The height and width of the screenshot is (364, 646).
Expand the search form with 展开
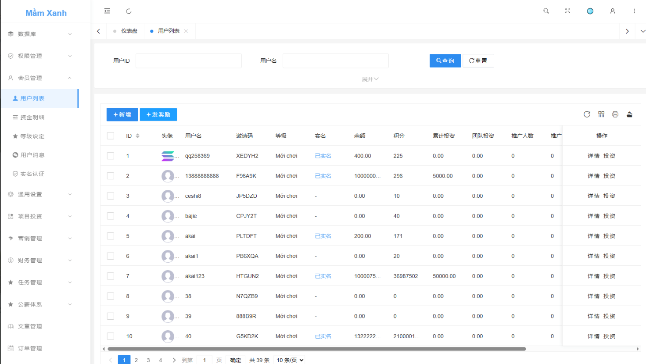coord(370,79)
